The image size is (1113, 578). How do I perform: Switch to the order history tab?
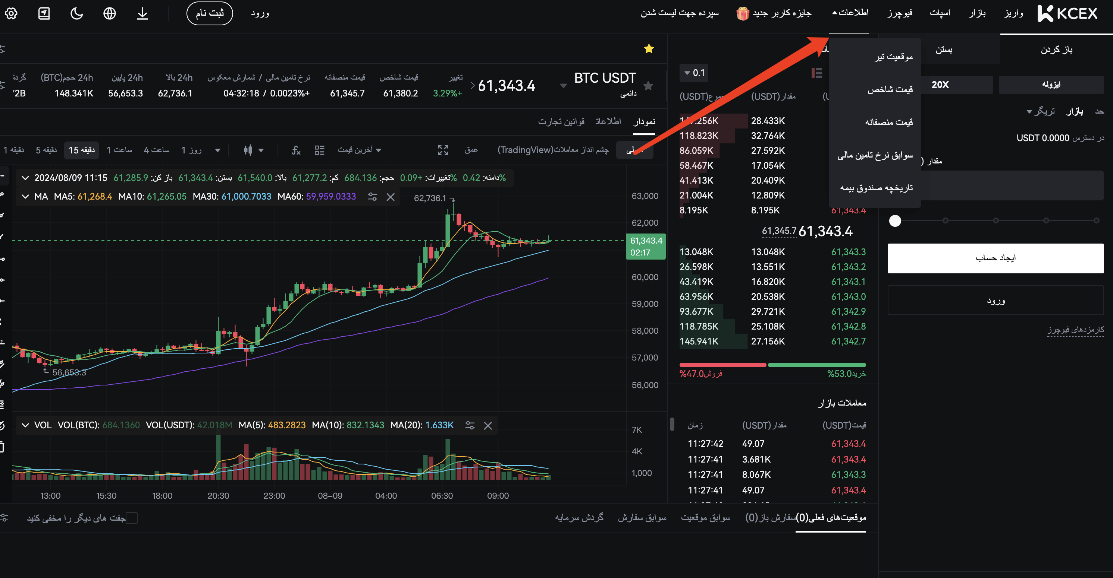pos(642,517)
